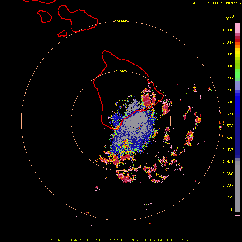This screenshot has height=242, width=242.
Task: Click the 0.413 scale value
Action: (x=228, y=162)
